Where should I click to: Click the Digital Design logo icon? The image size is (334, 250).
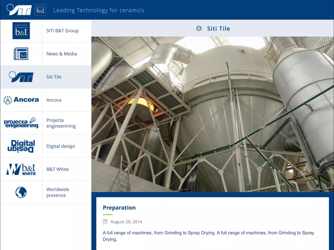[x=21, y=146]
